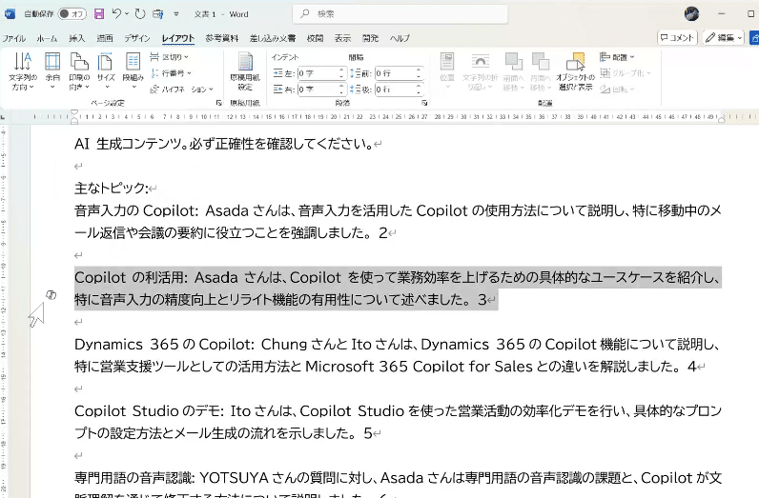Click the Redo icon in title bar
Screen dimensions: 759x498
(x=140, y=14)
